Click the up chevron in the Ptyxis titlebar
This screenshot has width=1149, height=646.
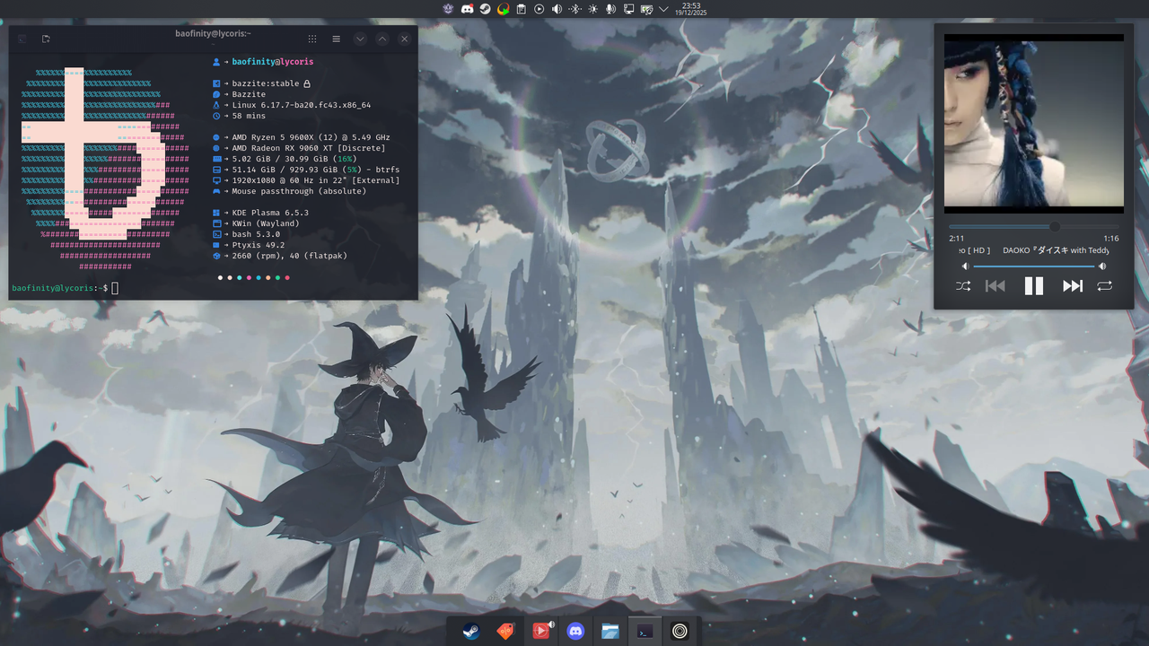tap(382, 39)
